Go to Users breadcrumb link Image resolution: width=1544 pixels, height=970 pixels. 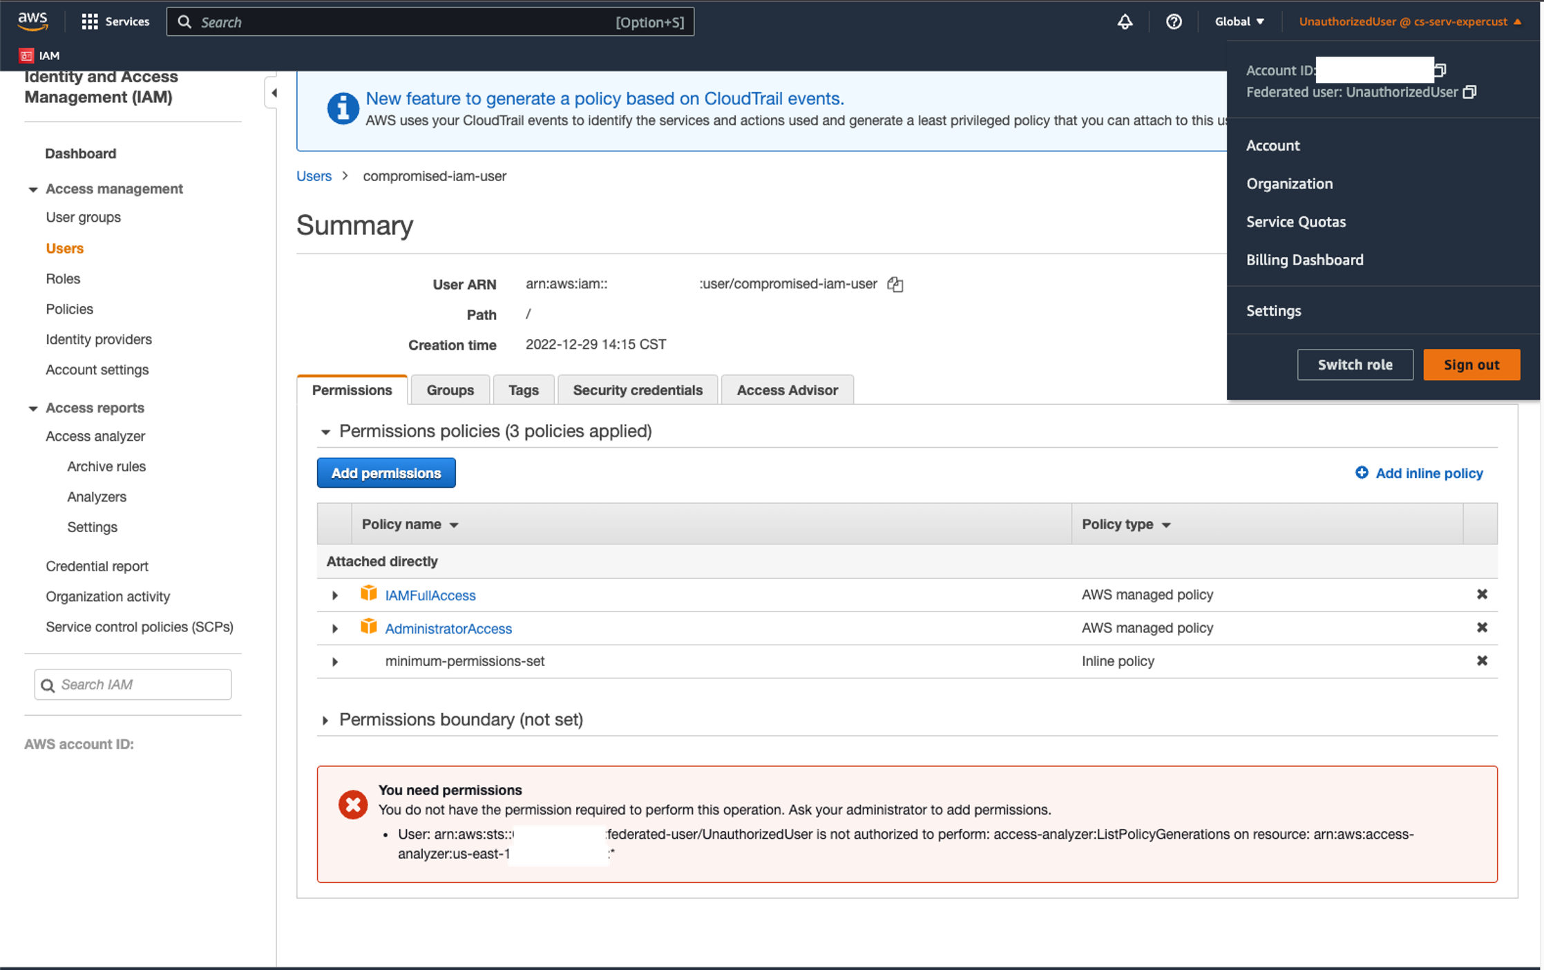point(314,175)
